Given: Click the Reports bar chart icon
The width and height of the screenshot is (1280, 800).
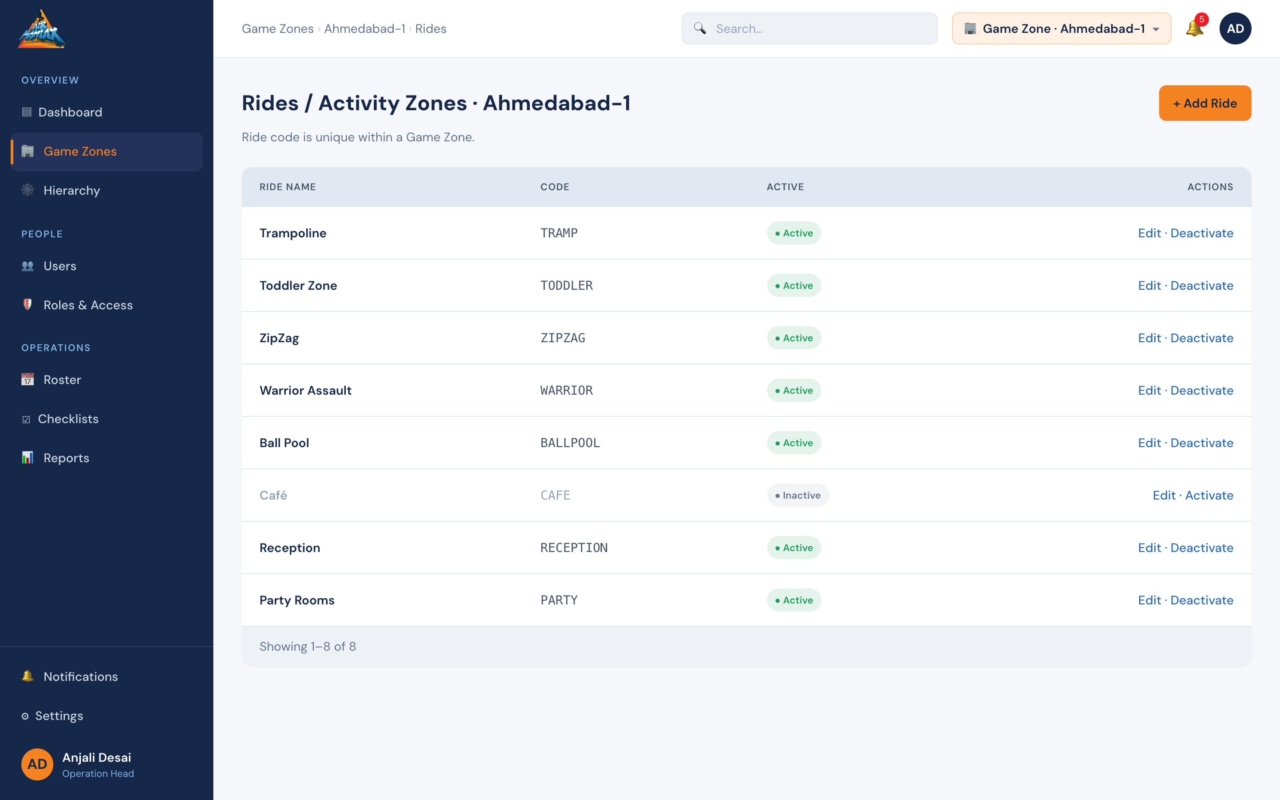Looking at the screenshot, I should [28, 458].
